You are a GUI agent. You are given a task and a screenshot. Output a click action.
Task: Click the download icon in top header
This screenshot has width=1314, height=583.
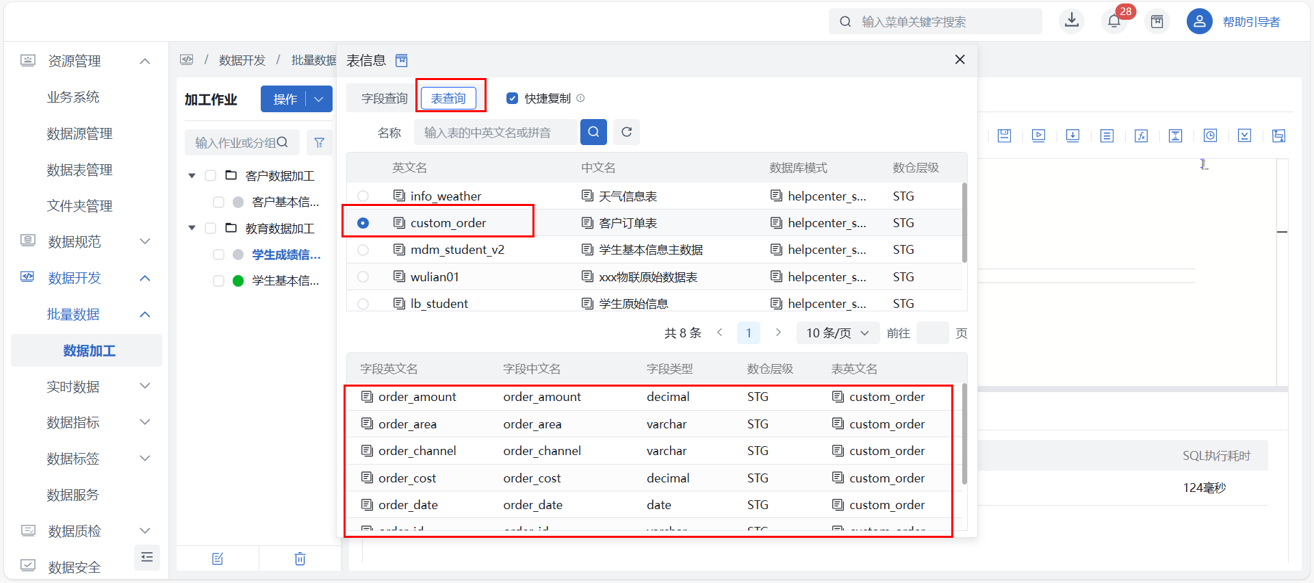tap(1072, 21)
